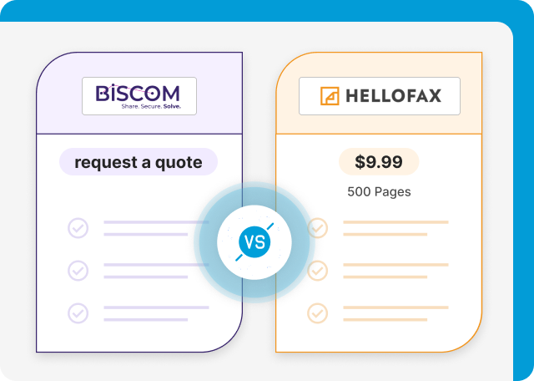Click third feature line in HelloFax card
Viewport: 534px width, 381px height.
(395, 312)
